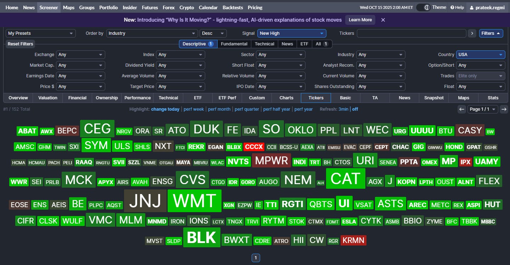Screen dimensions: 510x265
Task: Open the CVS ticker tile
Action: pos(192,180)
